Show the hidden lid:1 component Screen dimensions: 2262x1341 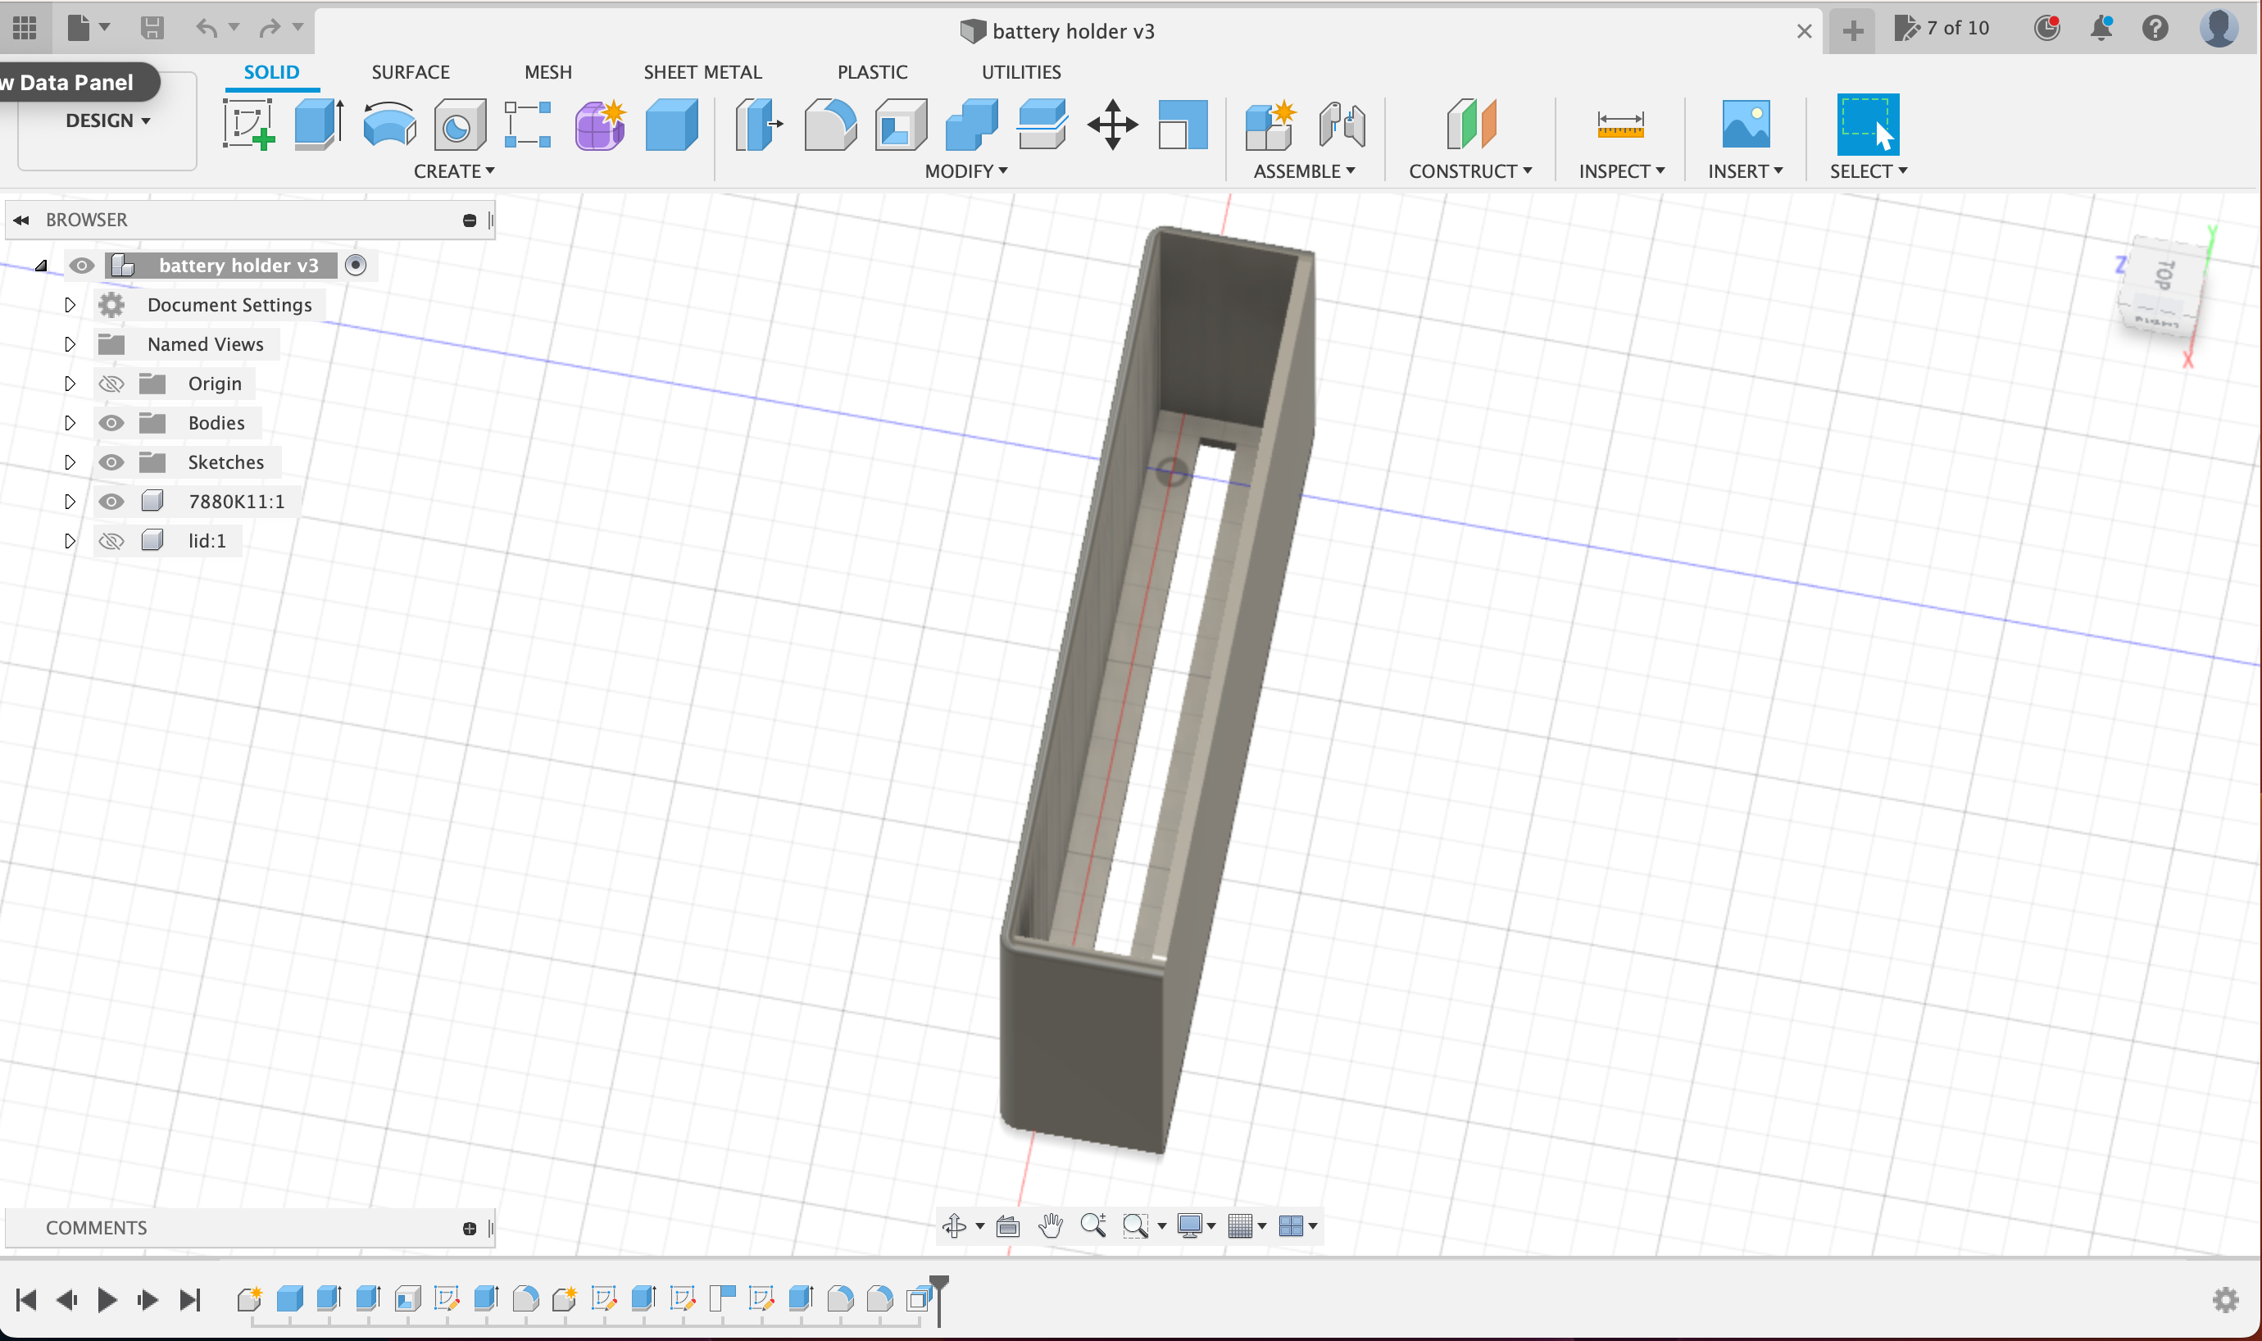tap(111, 540)
